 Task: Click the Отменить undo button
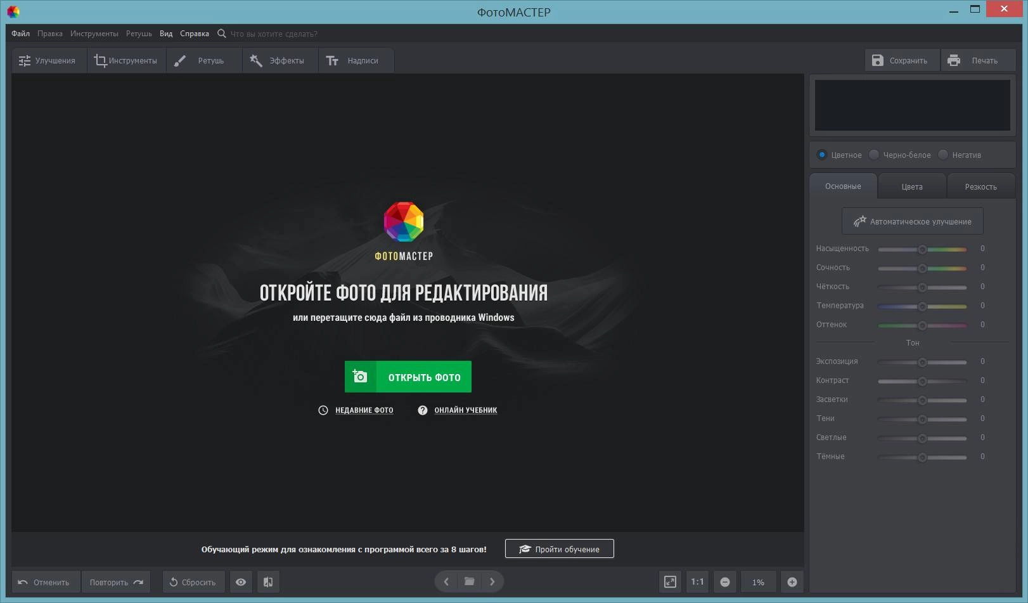pyautogui.click(x=45, y=582)
